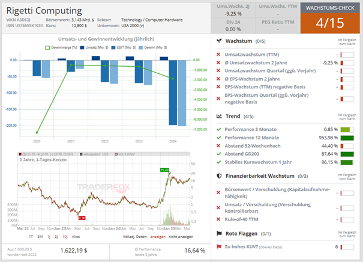The width and height of the screenshot is (363, 262).
Task: Click the Abstand 52-Wochenhoch red bar
Action: [342, 146]
